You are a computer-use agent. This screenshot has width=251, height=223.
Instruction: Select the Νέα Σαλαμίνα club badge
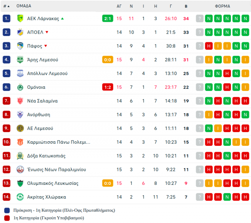20,101
